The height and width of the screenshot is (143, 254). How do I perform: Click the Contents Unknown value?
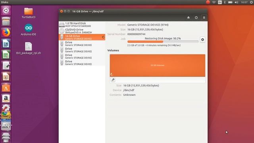tap(129, 95)
